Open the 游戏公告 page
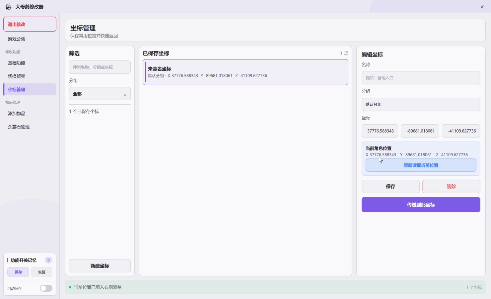 coord(30,39)
